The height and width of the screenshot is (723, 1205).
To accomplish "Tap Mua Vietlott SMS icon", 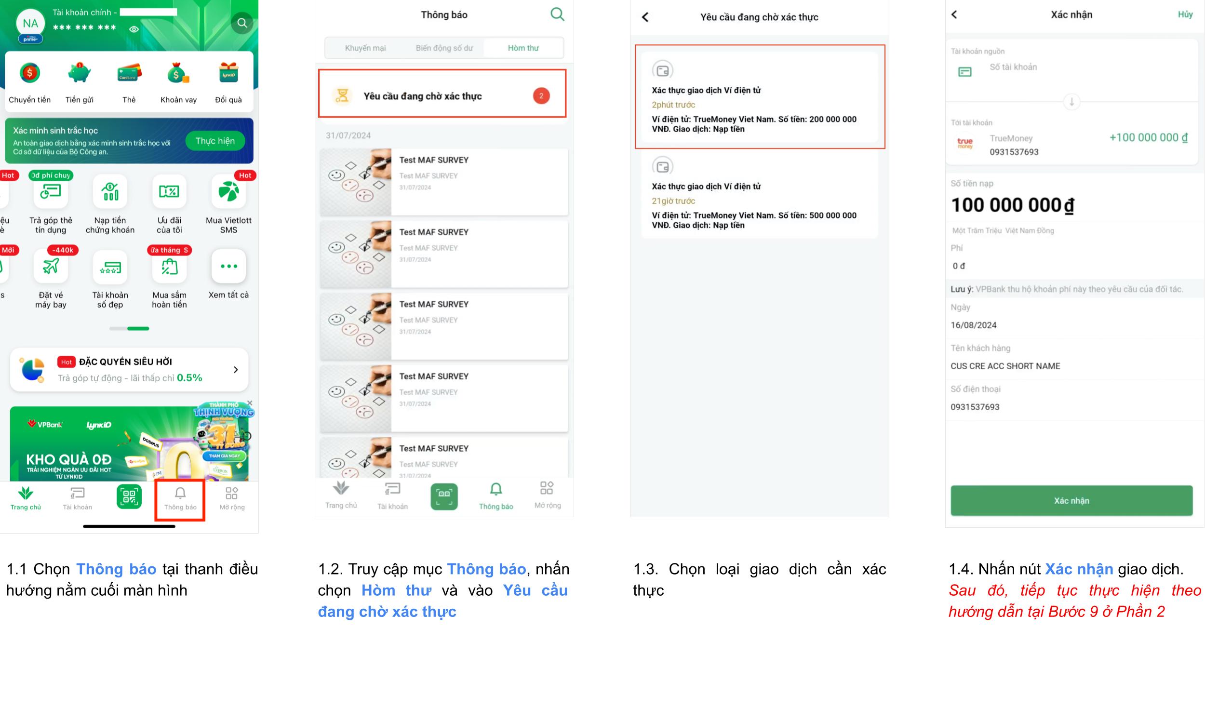I will (x=228, y=191).
